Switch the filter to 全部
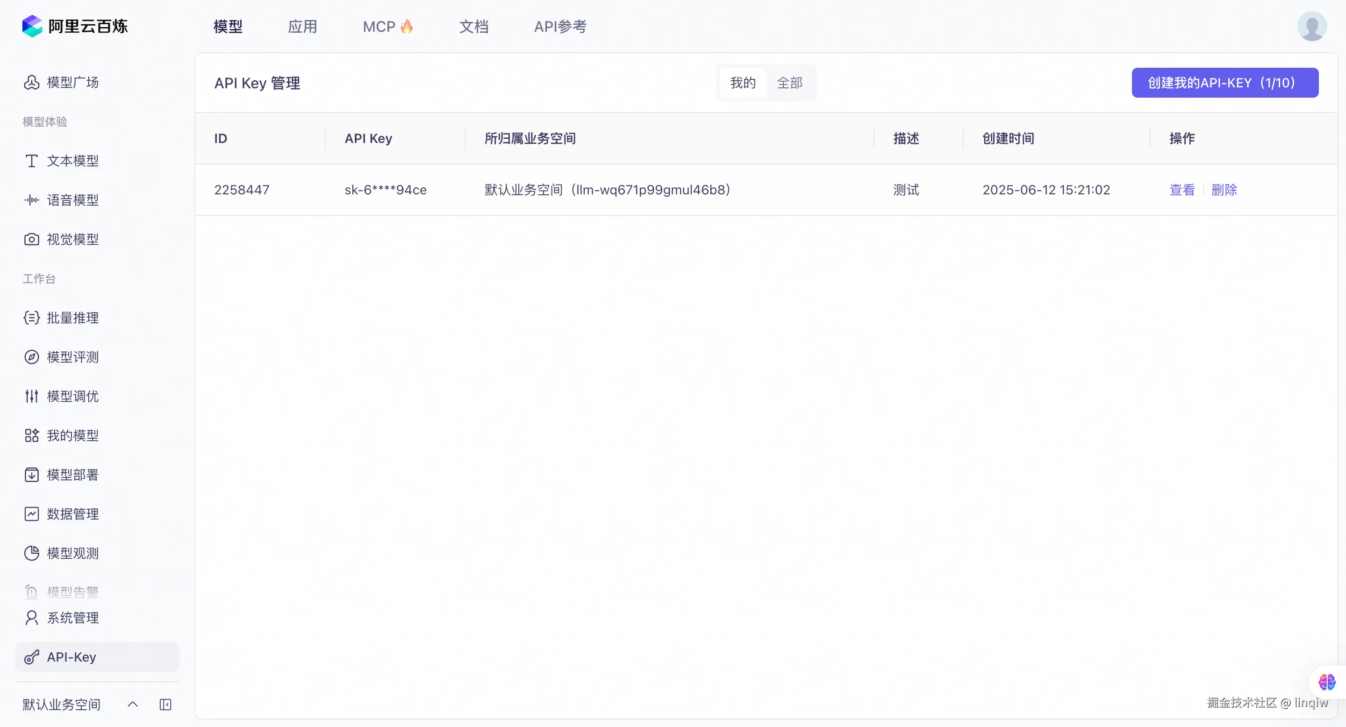The width and height of the screenshot is (1346, 727). [x=789, y=83]
